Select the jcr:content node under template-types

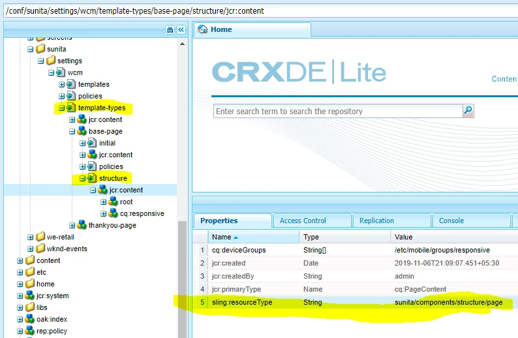(106, 119)
